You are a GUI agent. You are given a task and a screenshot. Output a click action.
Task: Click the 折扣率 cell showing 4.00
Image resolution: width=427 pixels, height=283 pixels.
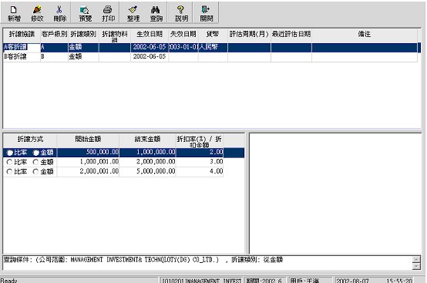pos(200,171)
